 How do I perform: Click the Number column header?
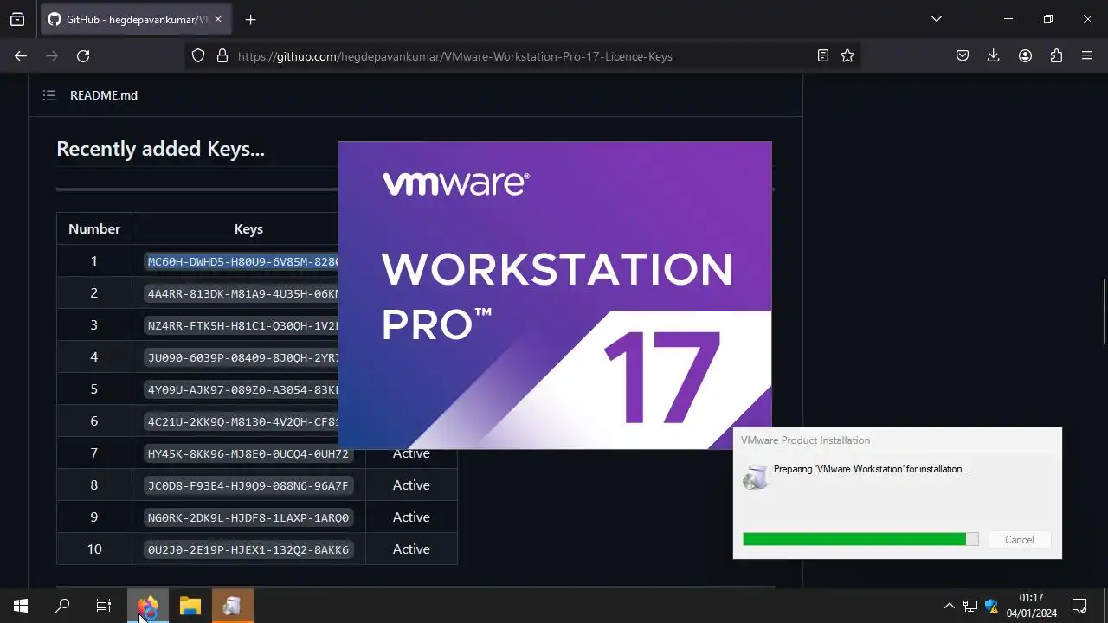point(94,229)
